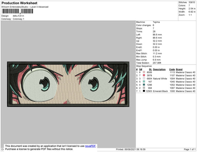Click stitch count '8006' in row 1
The height and width of the screenshot is (152, 197).
pyautogui.click(x=149, y=72)
